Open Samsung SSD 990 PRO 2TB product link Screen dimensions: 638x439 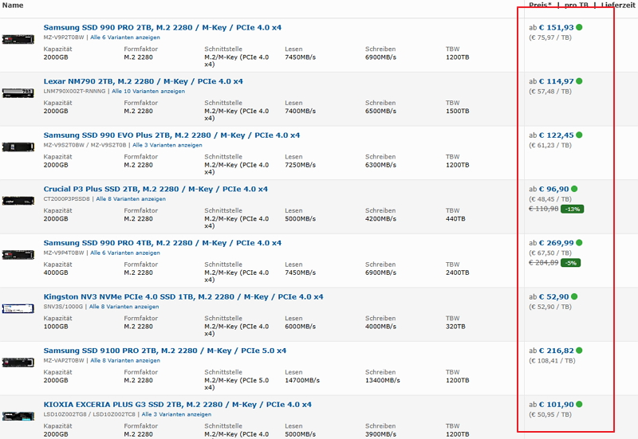point(163,28)
